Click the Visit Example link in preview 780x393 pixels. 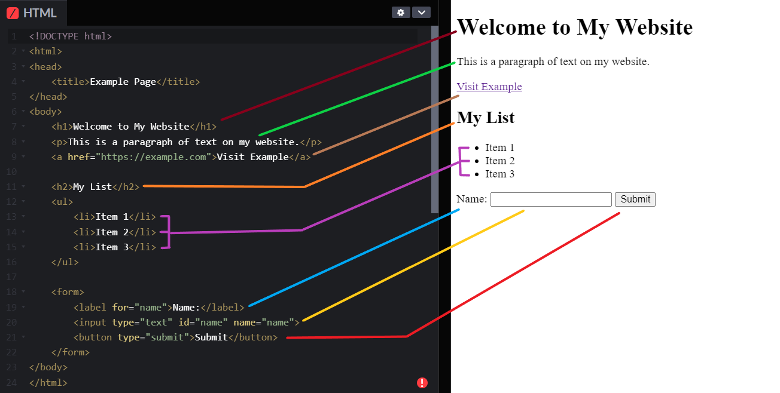(x=489, y=87)
